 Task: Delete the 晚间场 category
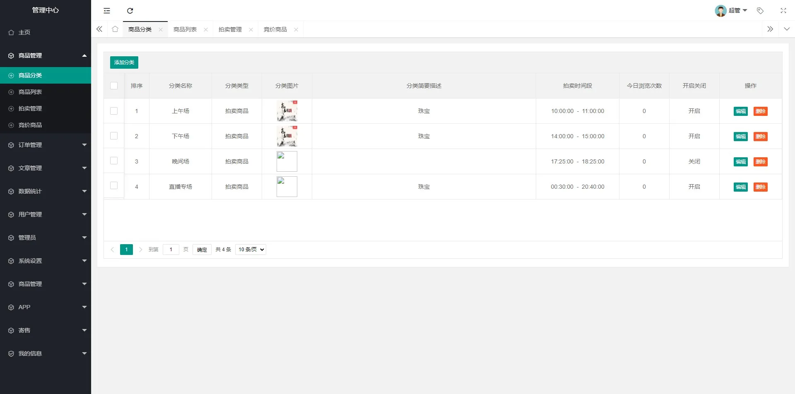pos(760,162)
